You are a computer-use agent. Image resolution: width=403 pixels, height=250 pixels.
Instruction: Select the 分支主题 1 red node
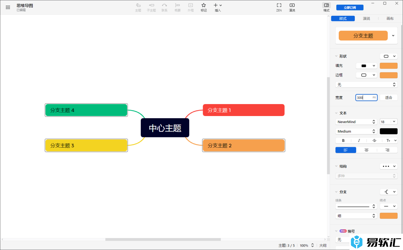[244, 110]
